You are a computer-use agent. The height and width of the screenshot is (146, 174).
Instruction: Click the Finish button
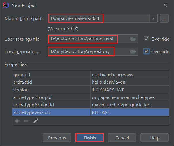90,138
